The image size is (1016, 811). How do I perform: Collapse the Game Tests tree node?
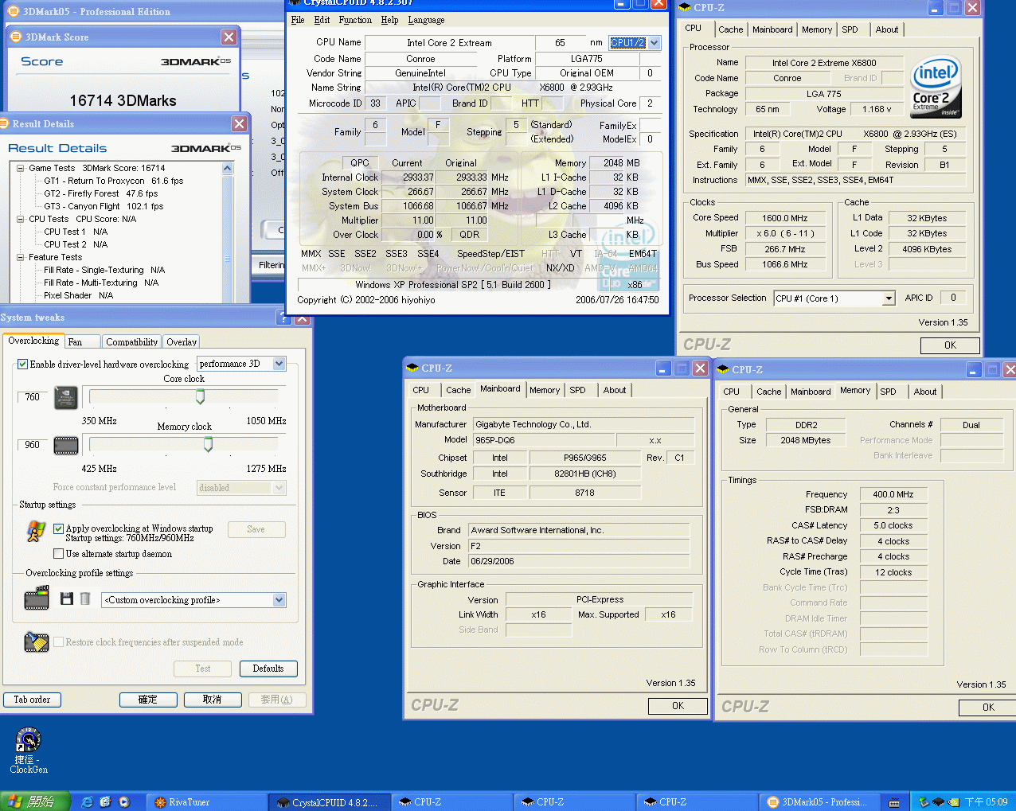20,168
